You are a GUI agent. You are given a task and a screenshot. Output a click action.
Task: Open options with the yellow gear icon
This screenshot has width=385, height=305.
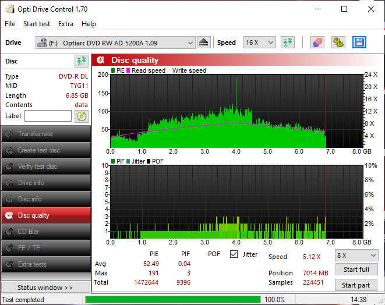tap(338, 42)
